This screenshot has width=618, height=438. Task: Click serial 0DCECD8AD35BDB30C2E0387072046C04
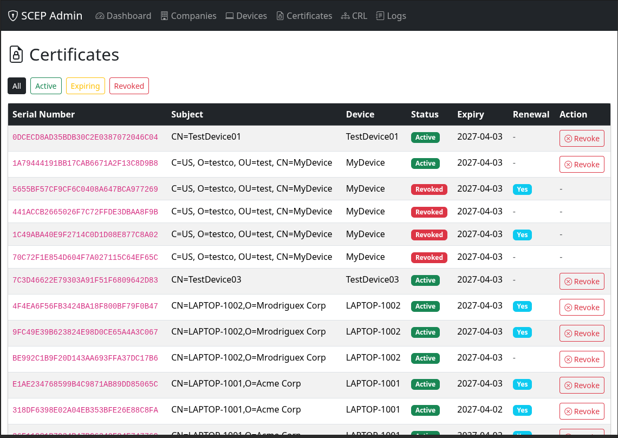85,137
